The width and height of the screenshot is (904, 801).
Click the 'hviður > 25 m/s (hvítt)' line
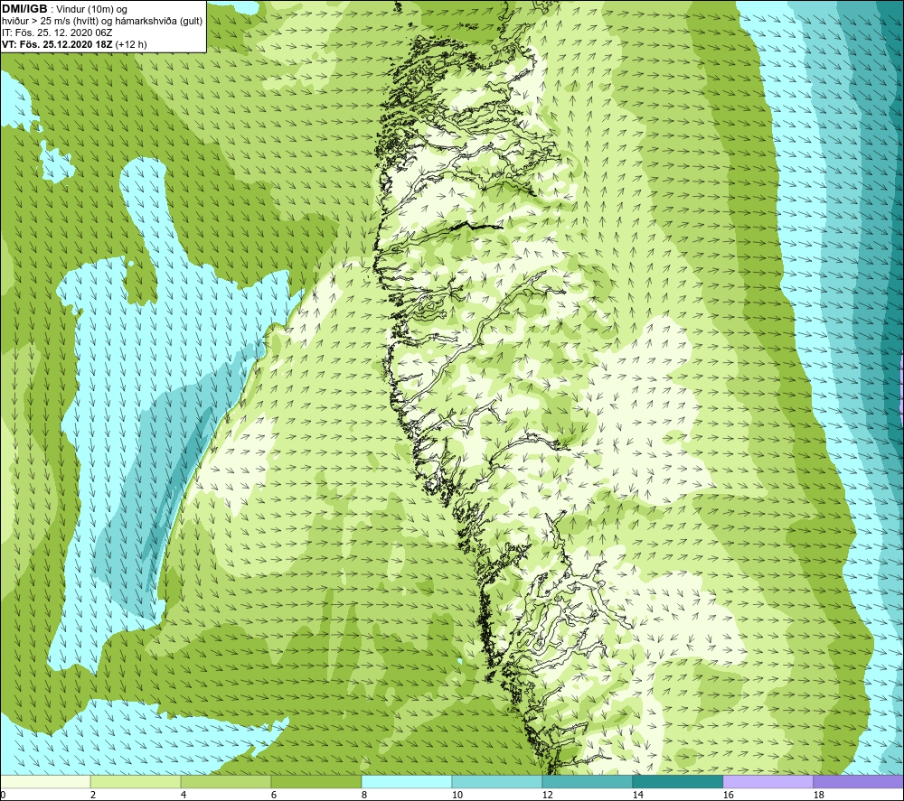(50, 21)
